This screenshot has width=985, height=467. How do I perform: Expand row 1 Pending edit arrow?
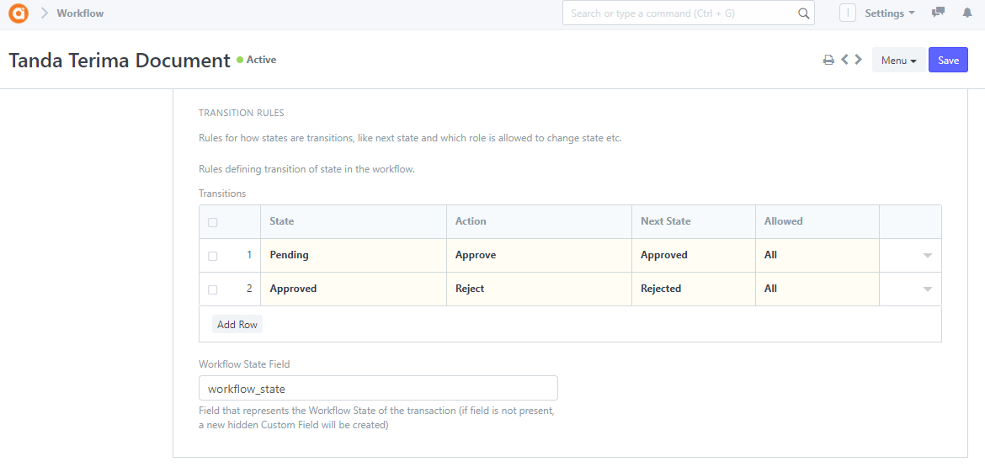(927, 256)
